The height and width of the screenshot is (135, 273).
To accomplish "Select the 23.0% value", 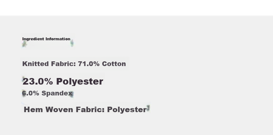I will click(37, 81).
